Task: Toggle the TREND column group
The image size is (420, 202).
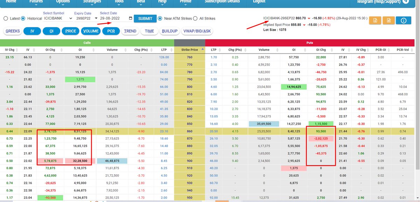Action: [x=130, y=31]
